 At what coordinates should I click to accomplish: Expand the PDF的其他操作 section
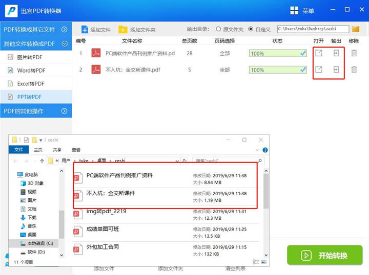click(64, 111)
